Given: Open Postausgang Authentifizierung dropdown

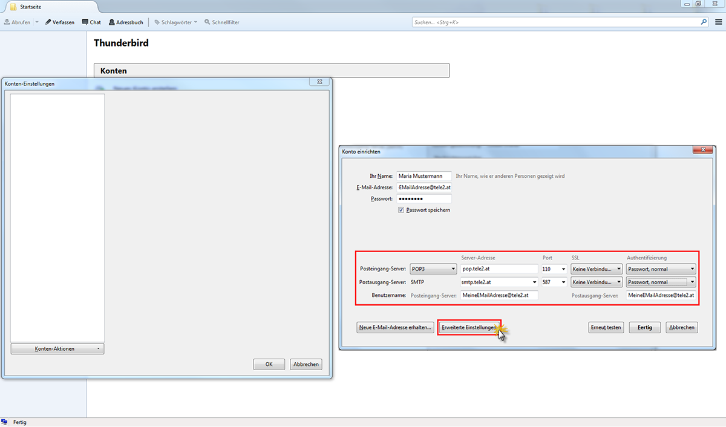Looking at the screenshot, I should coord(661,282).
